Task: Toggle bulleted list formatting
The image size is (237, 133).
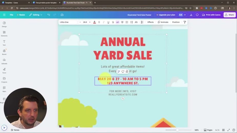Action: pos(127,22)
